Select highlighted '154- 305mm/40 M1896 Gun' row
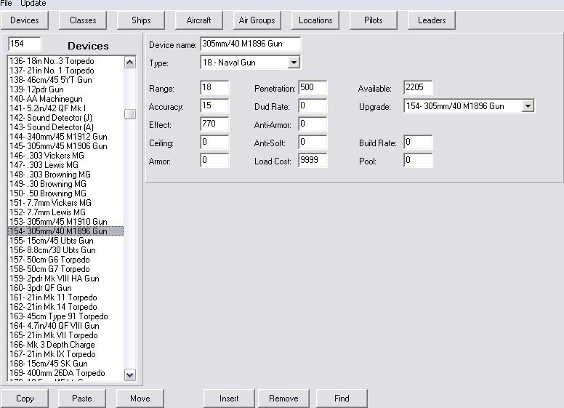This screenshot has width=564, height=408. pos(65,231)
